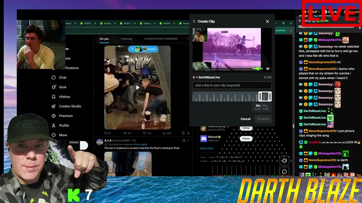Switch to the MintNSp browser tab
This screenshot has width=362, height=203.
coord(107,24)
